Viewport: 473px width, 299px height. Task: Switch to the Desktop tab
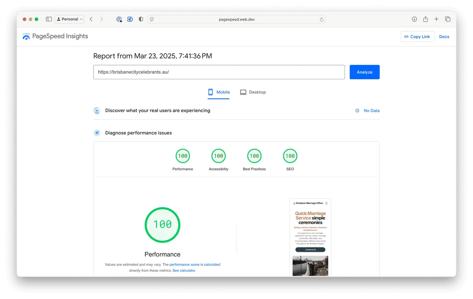tap(253, 92)
